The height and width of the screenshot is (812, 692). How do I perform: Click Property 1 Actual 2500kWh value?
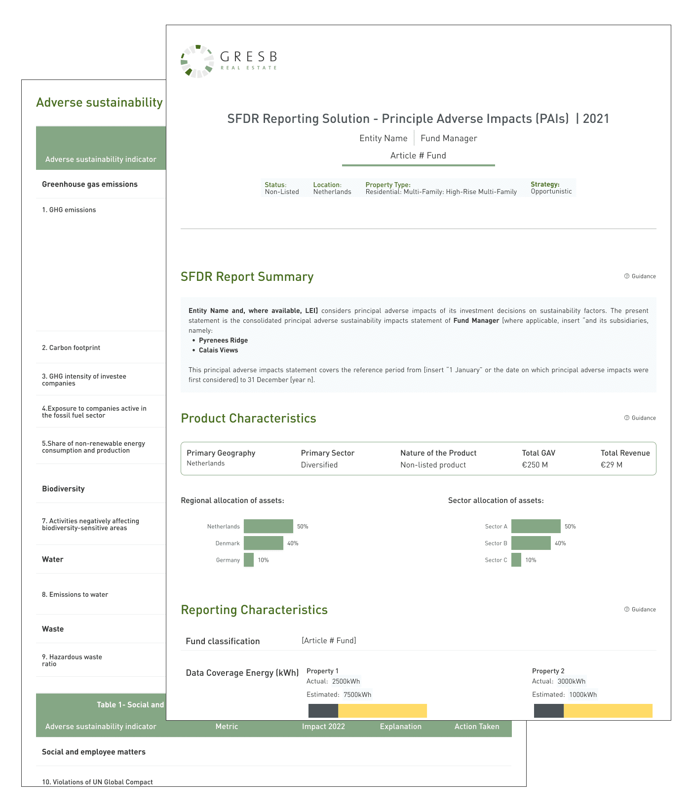click(346, 682)
